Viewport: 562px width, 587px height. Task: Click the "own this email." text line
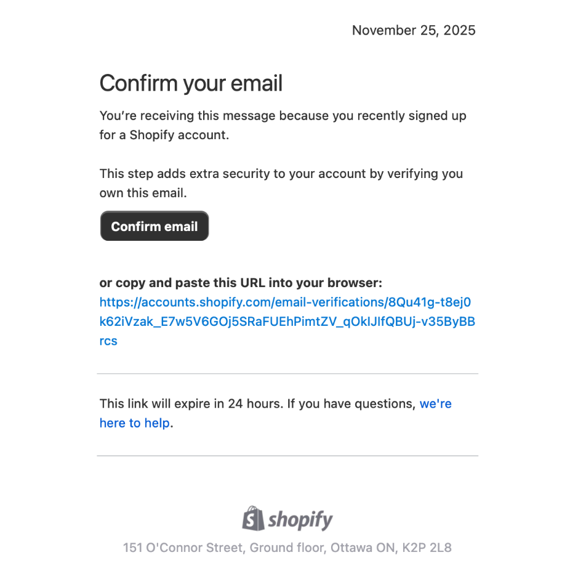[x=142, y=193]
